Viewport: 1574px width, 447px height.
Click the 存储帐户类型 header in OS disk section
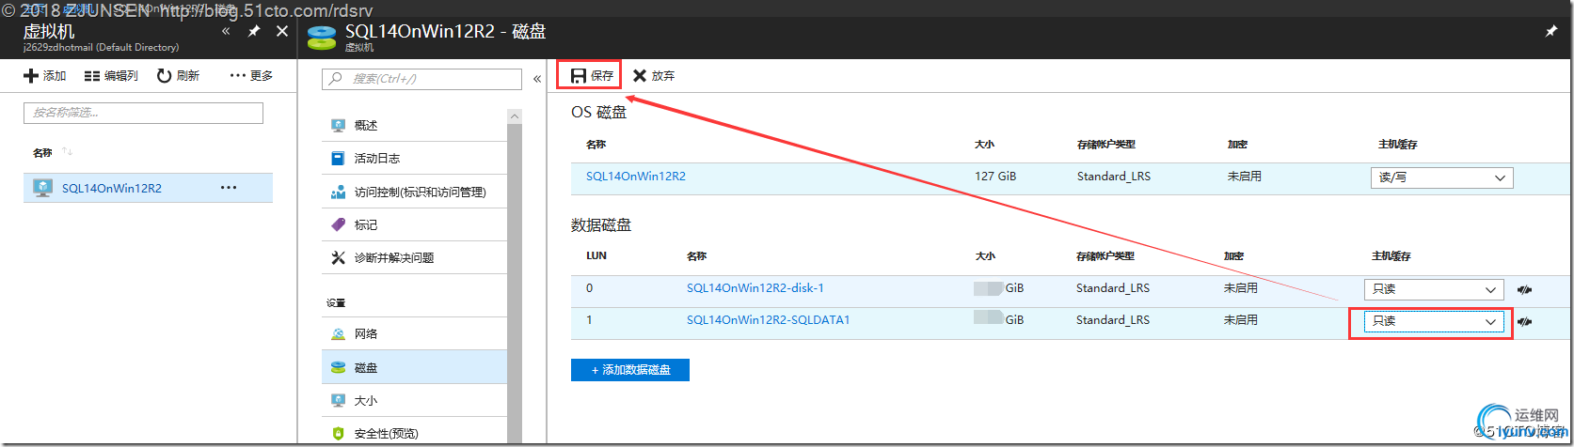[1106, 145]
